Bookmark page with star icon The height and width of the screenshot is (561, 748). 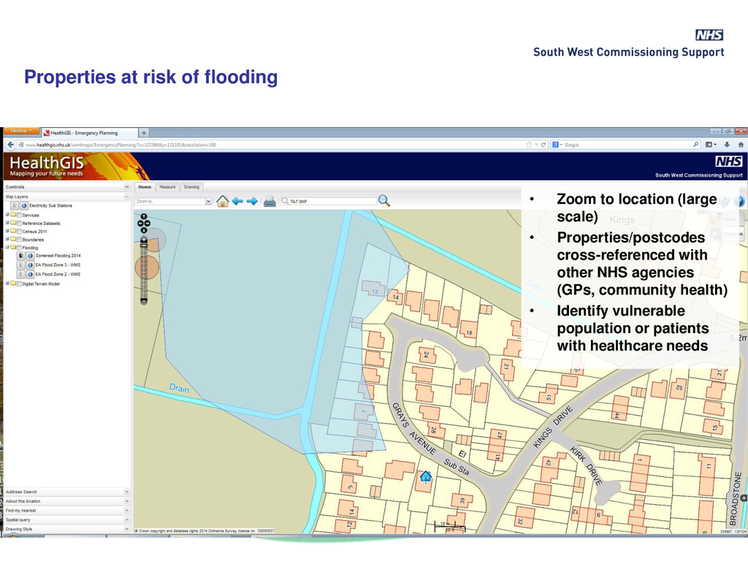tap(529, 145)
